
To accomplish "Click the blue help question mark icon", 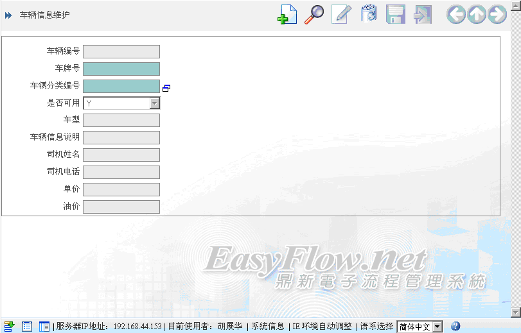I will 455,326.
